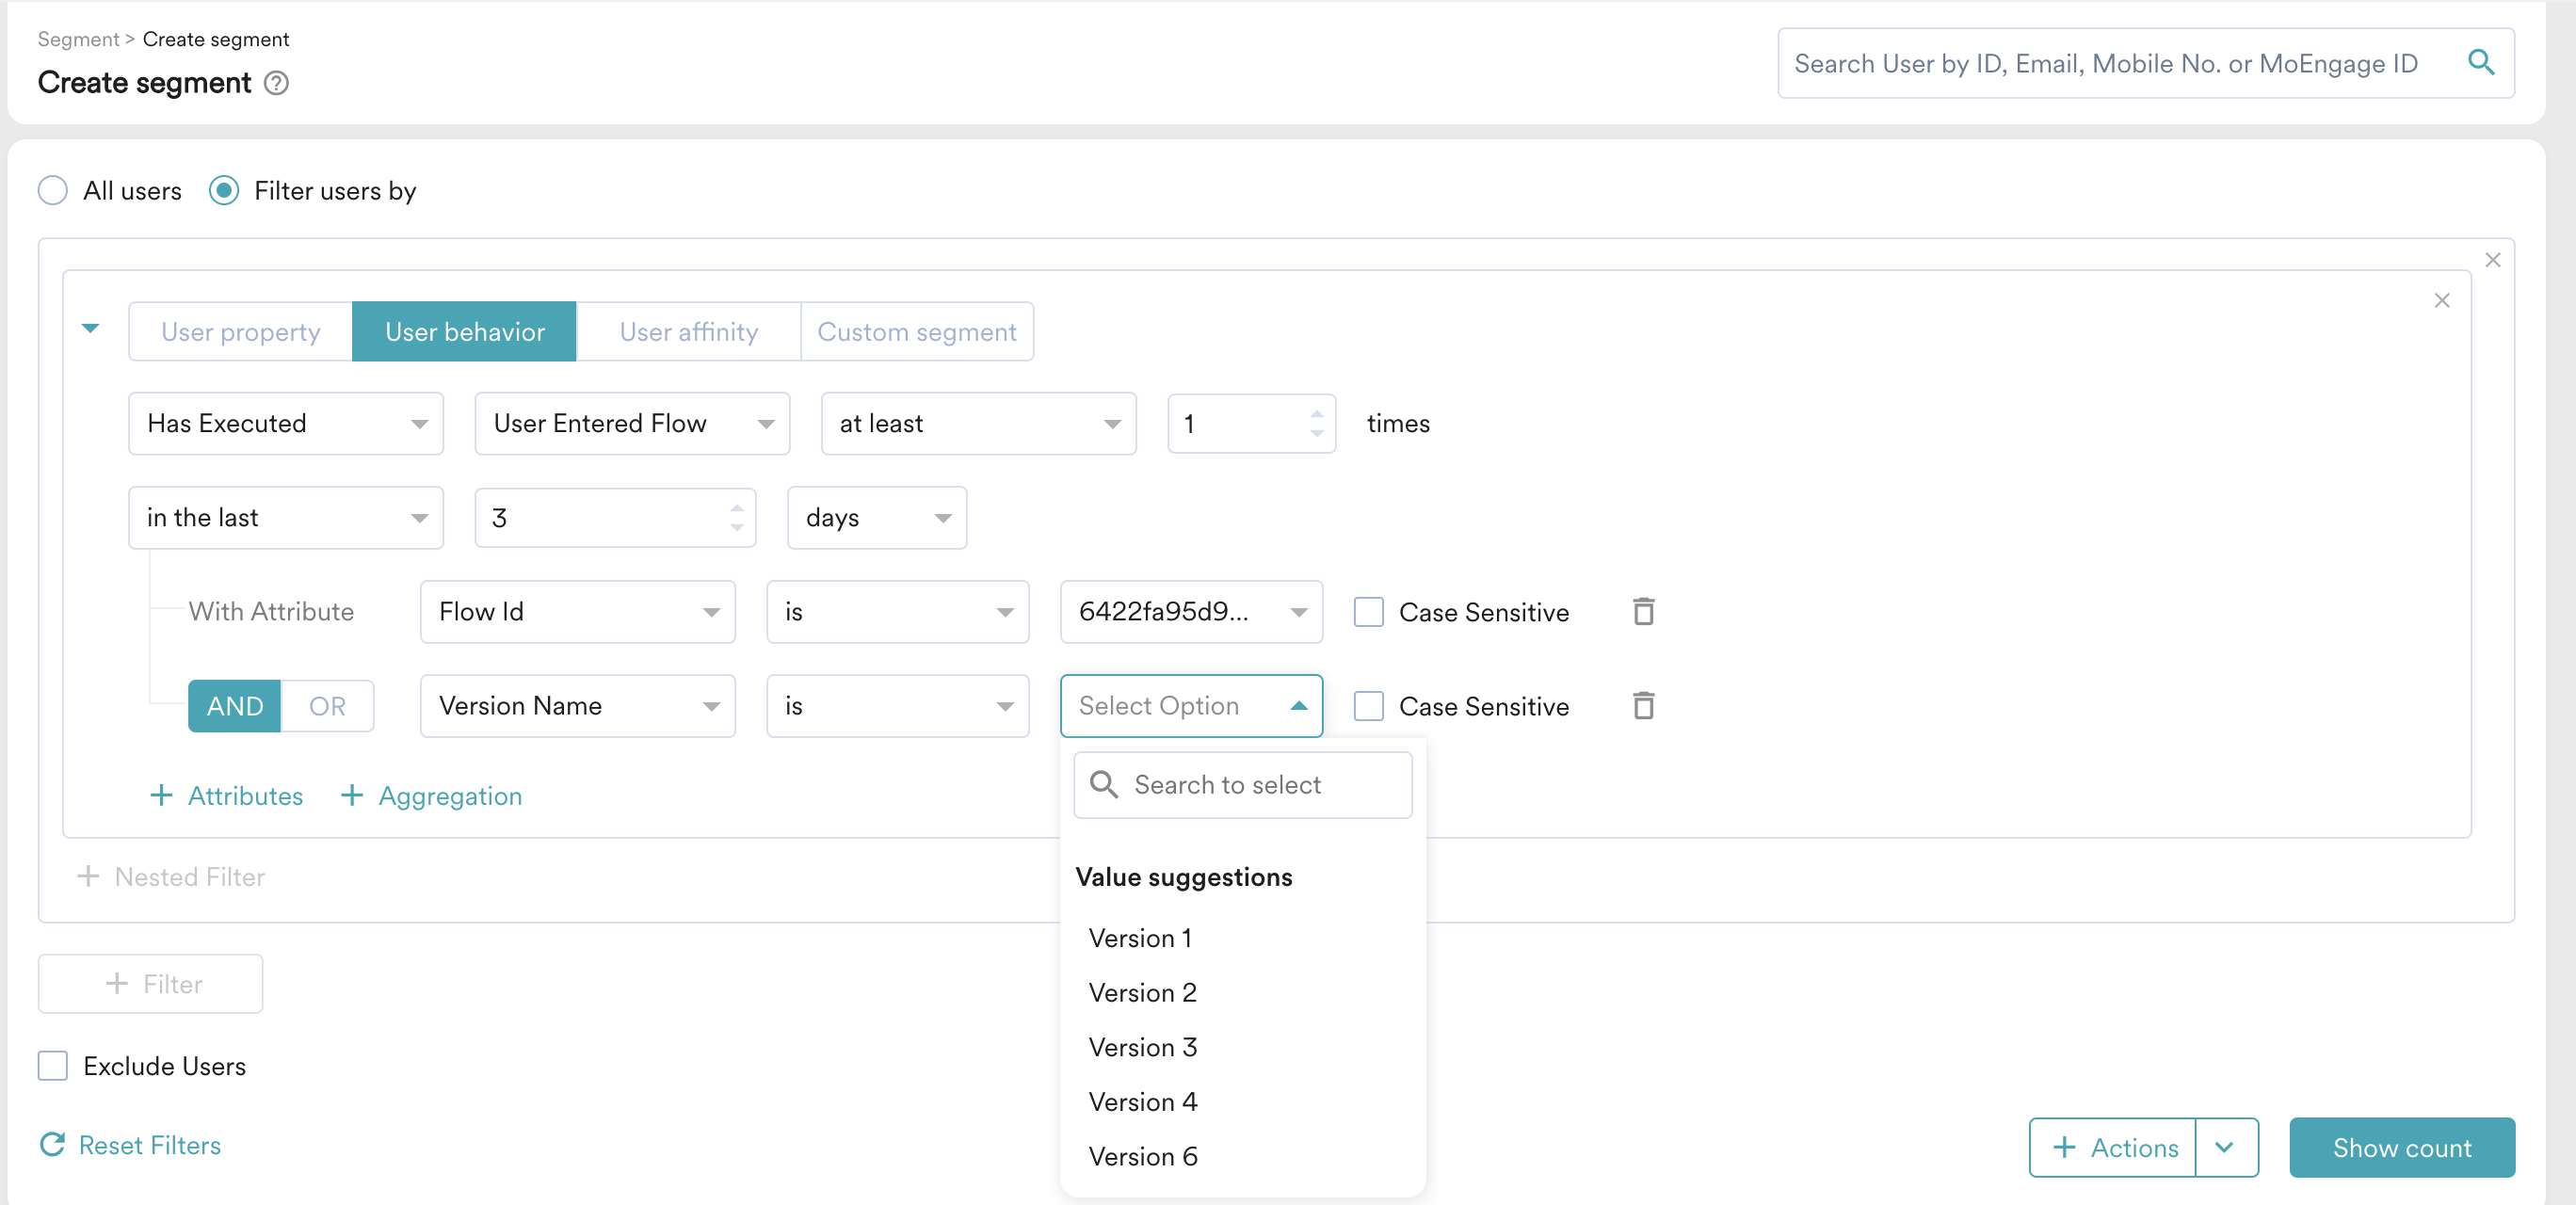Open the Create segment help icon
Image resolution: width=2576 pixels, height=1205 pixels.
coord(276,83)
